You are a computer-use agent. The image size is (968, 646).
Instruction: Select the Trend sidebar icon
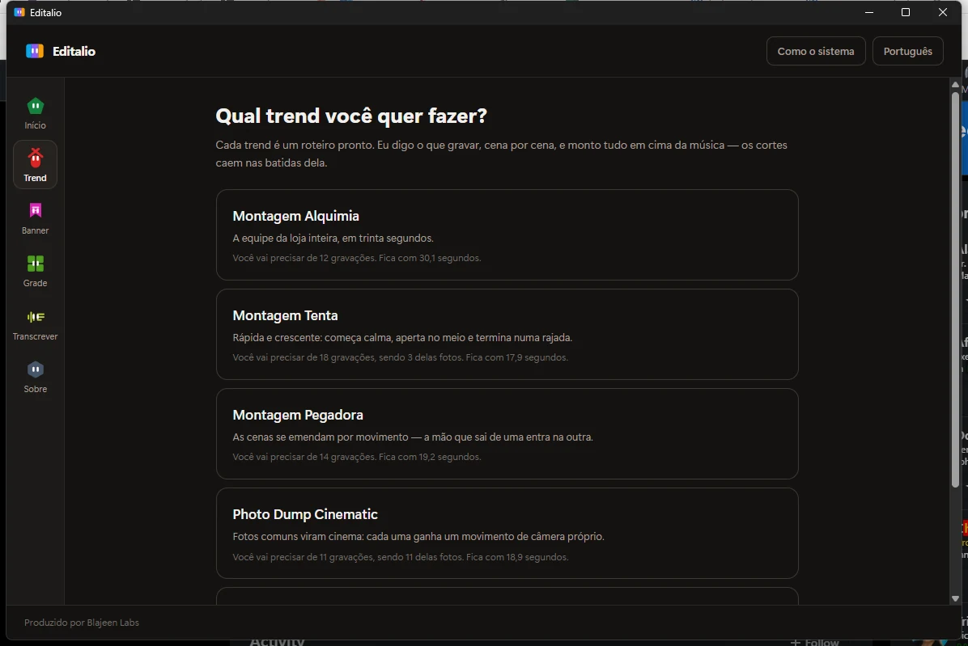pyautogui.click(x=35, y=165)
